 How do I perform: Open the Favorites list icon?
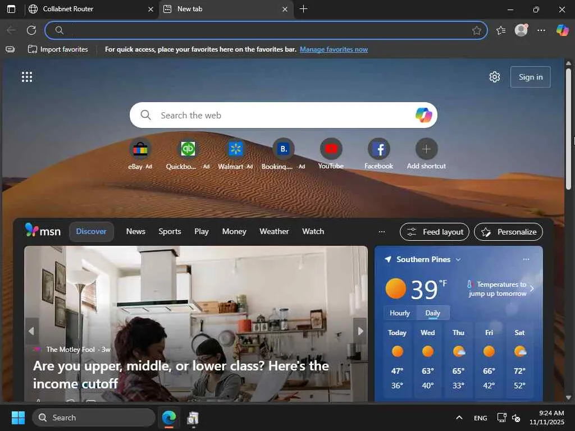tap(501, 30)
